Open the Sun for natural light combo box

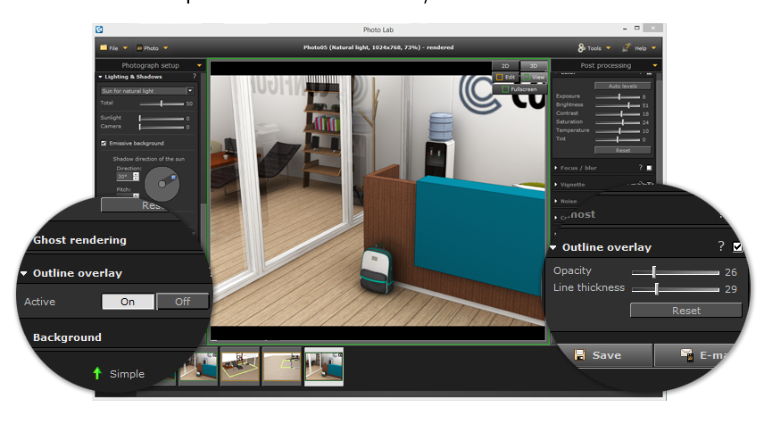click(147, 91)
